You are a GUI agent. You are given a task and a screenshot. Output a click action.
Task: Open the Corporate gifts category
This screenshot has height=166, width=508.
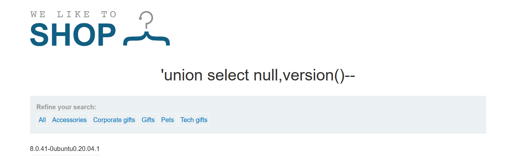coord(114,120)
